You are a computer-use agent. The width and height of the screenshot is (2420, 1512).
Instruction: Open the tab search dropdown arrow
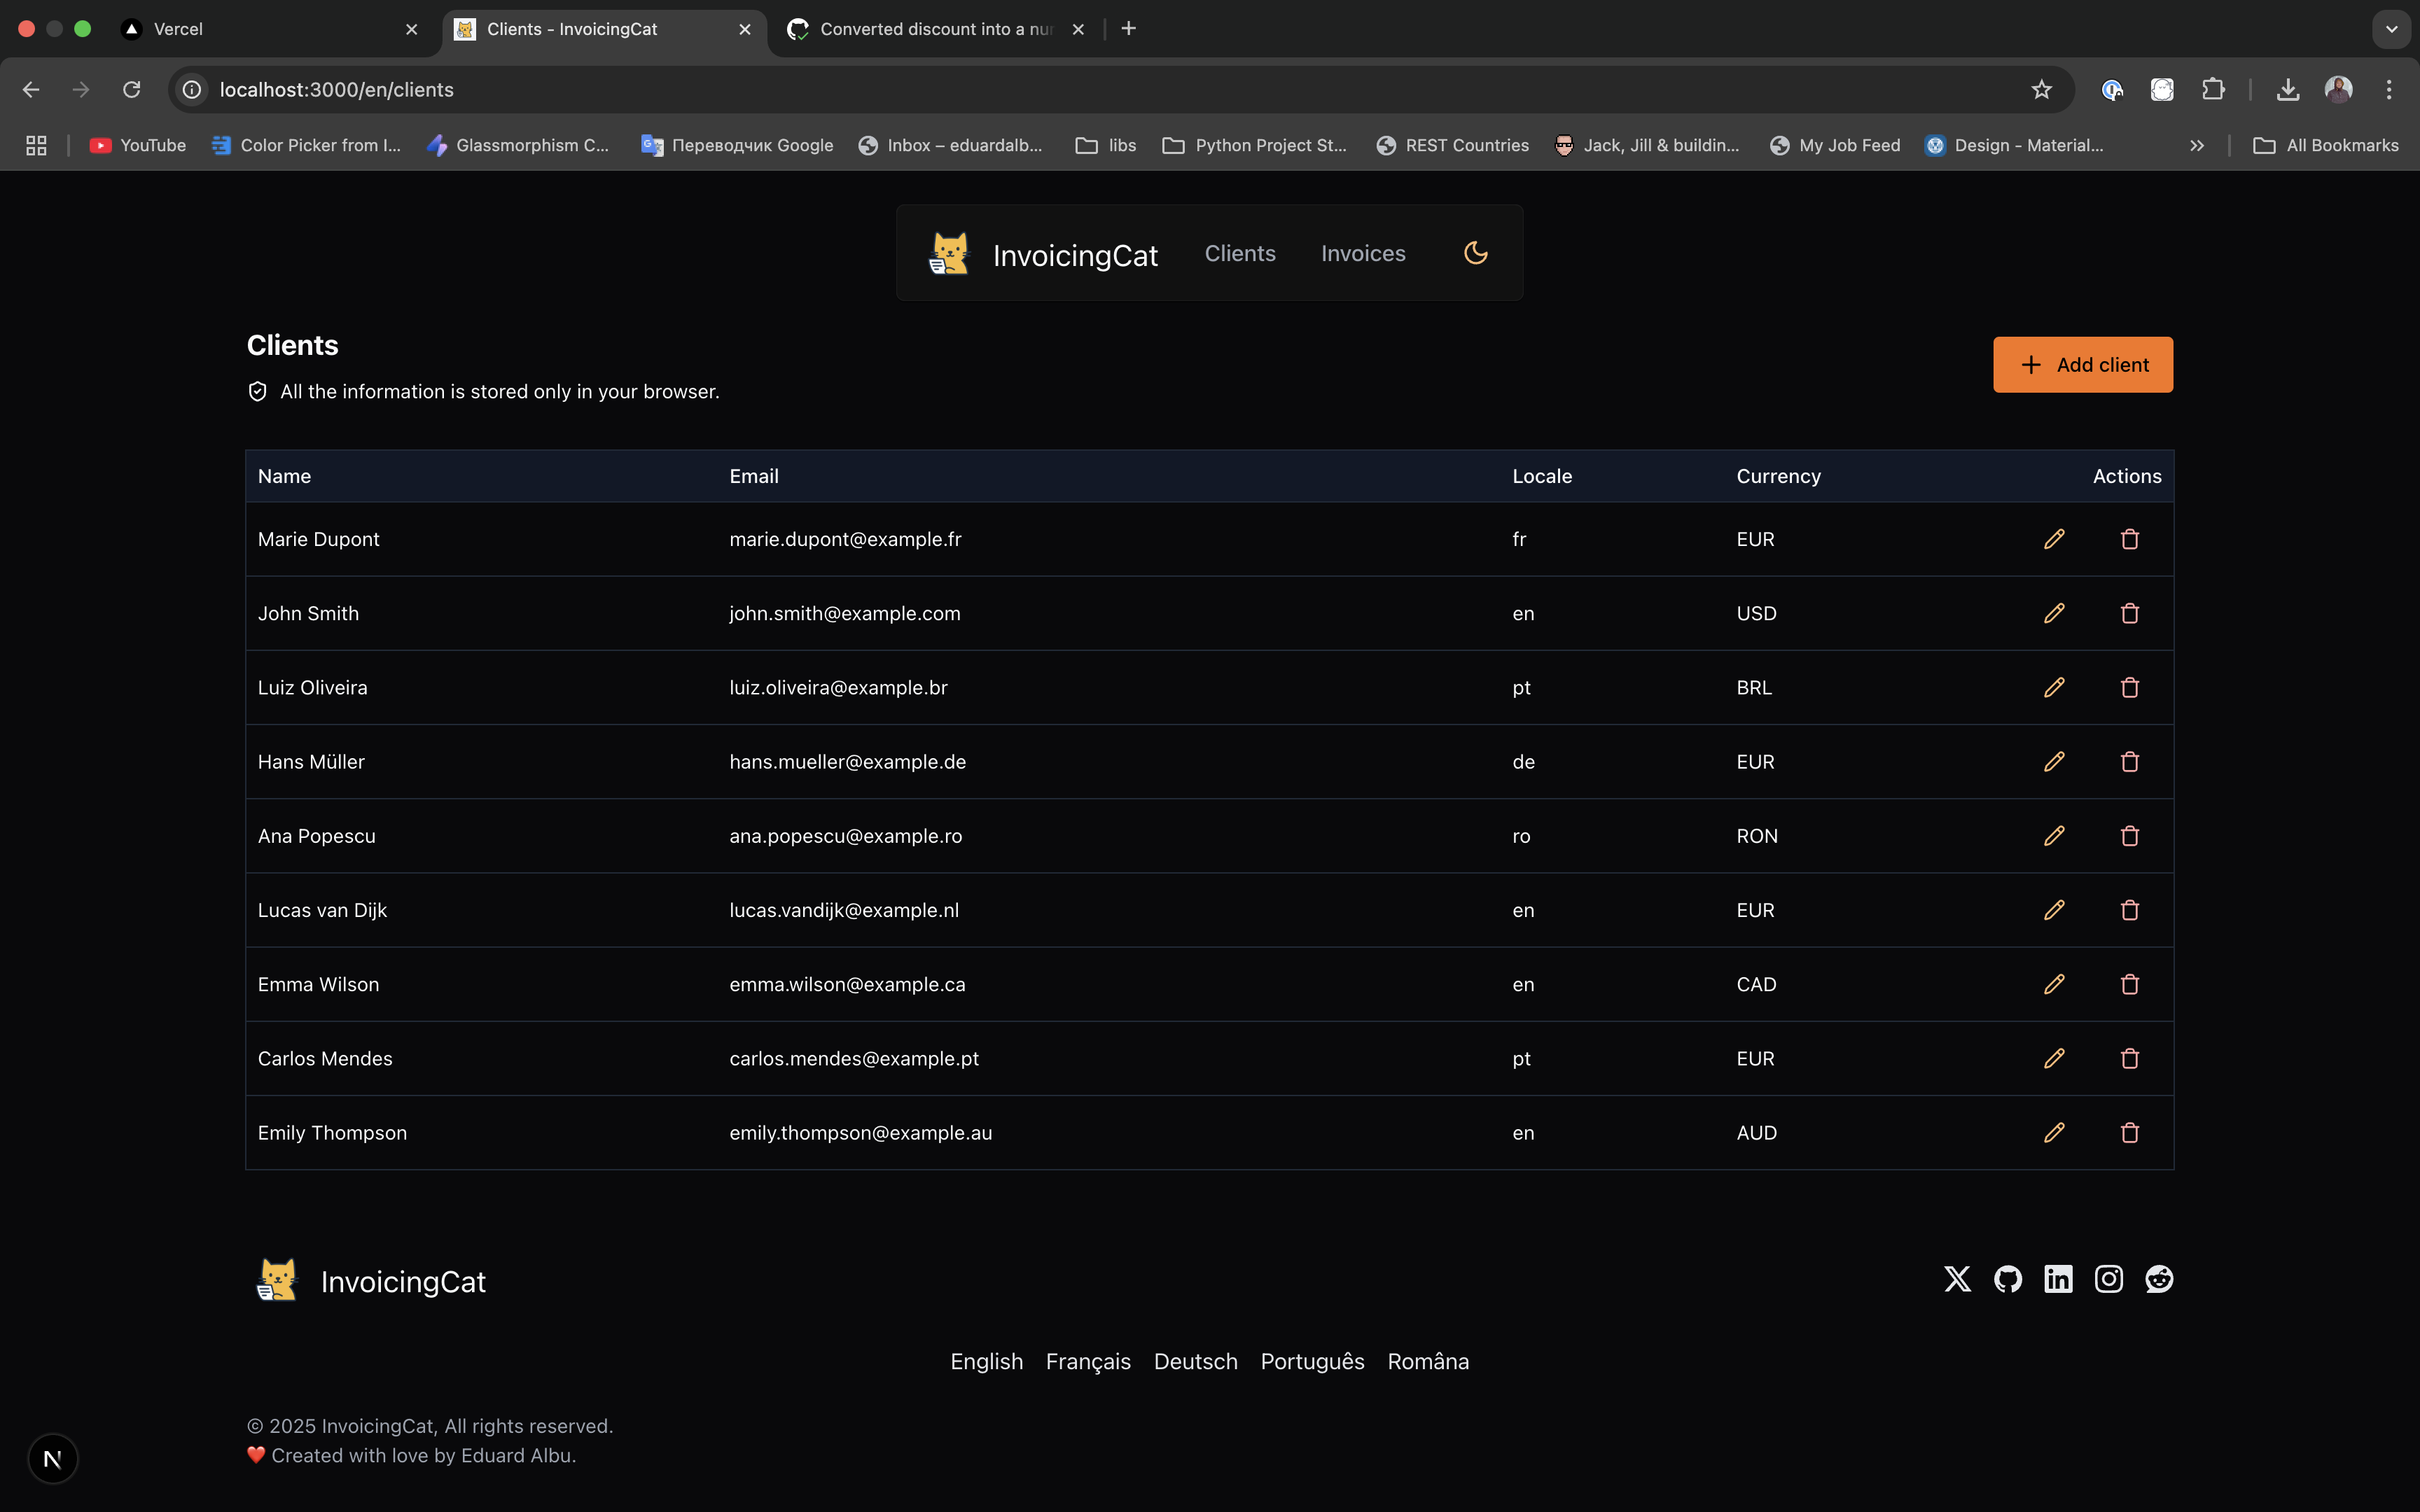[2391, 29]
